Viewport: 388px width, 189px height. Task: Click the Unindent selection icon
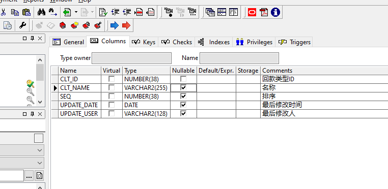coord(127,12)
